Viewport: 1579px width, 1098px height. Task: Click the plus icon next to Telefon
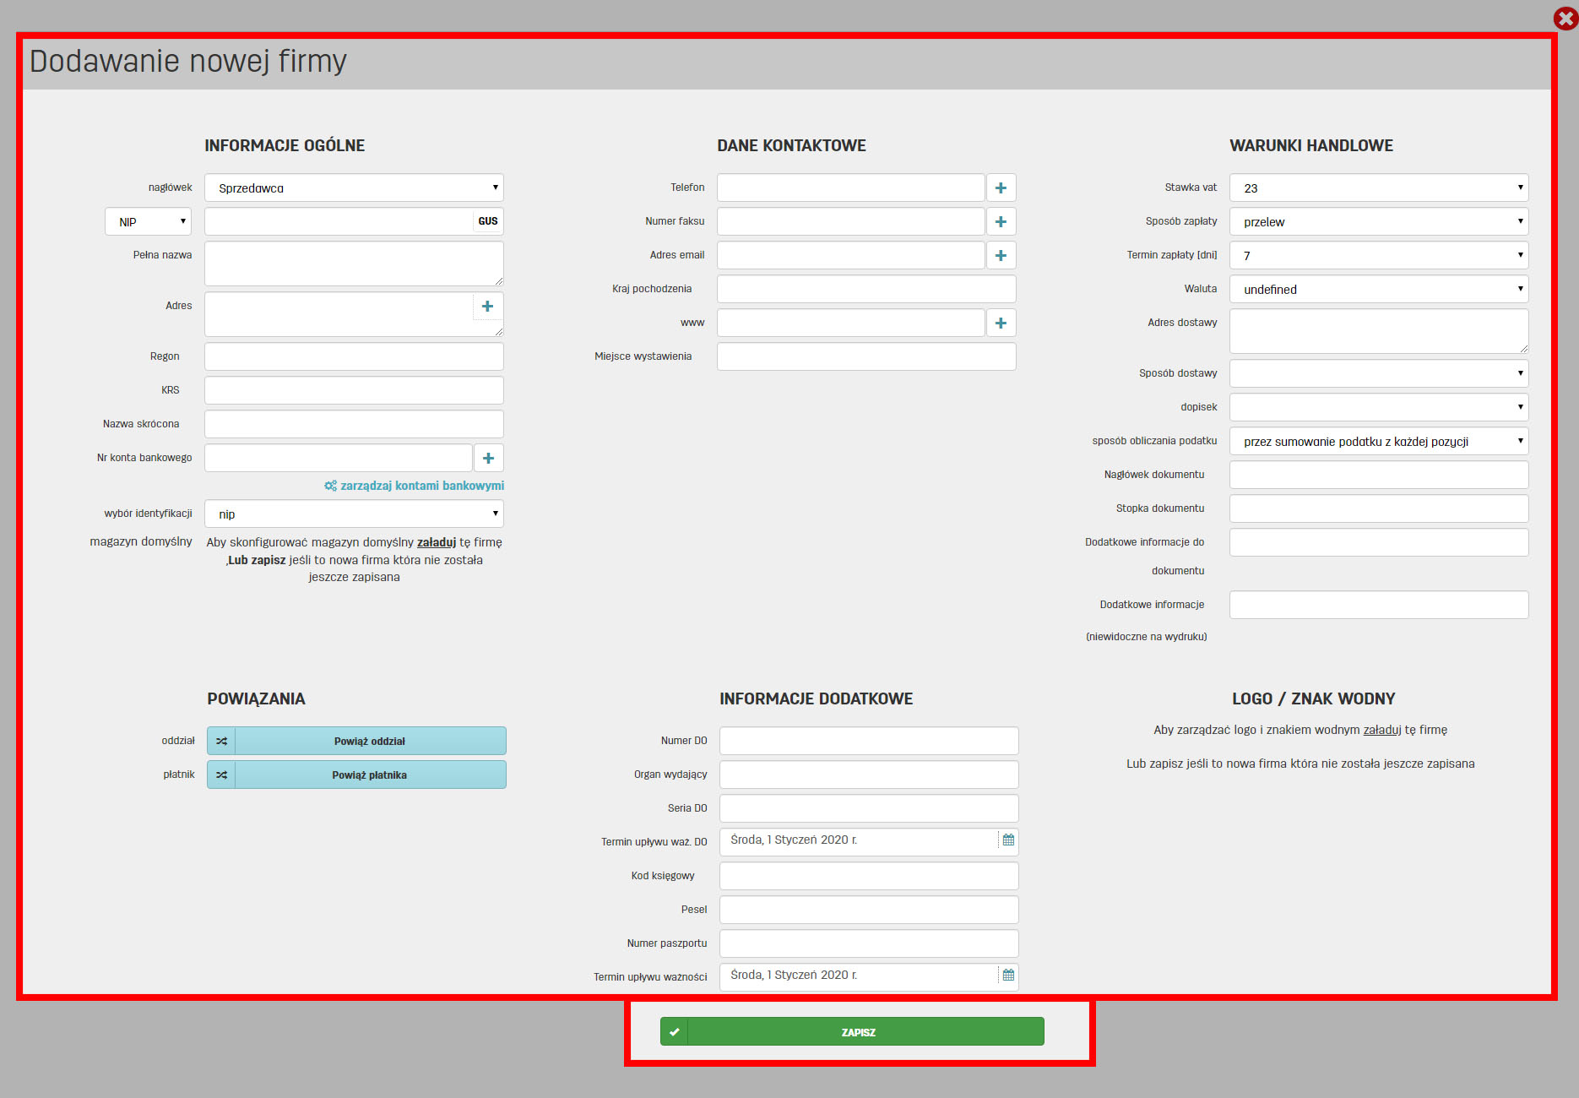coord(1001,188)
